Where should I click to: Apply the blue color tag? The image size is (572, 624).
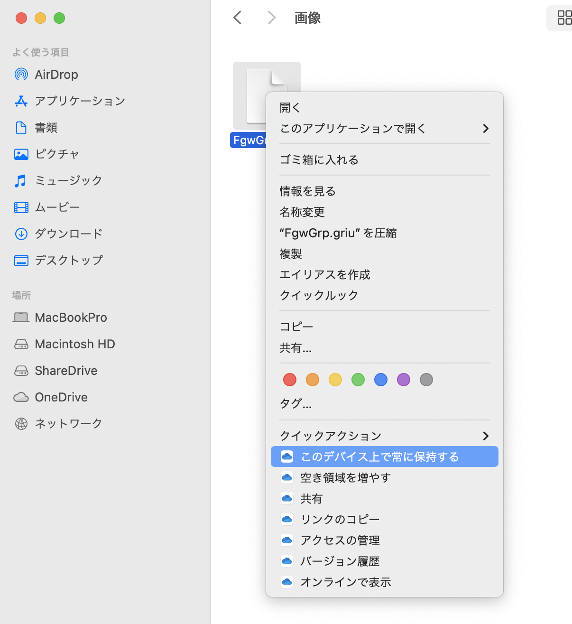pyautogui.click(x=381, y=380)
